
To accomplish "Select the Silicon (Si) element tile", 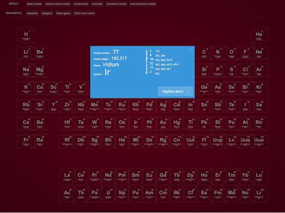I will click(204, 70).
